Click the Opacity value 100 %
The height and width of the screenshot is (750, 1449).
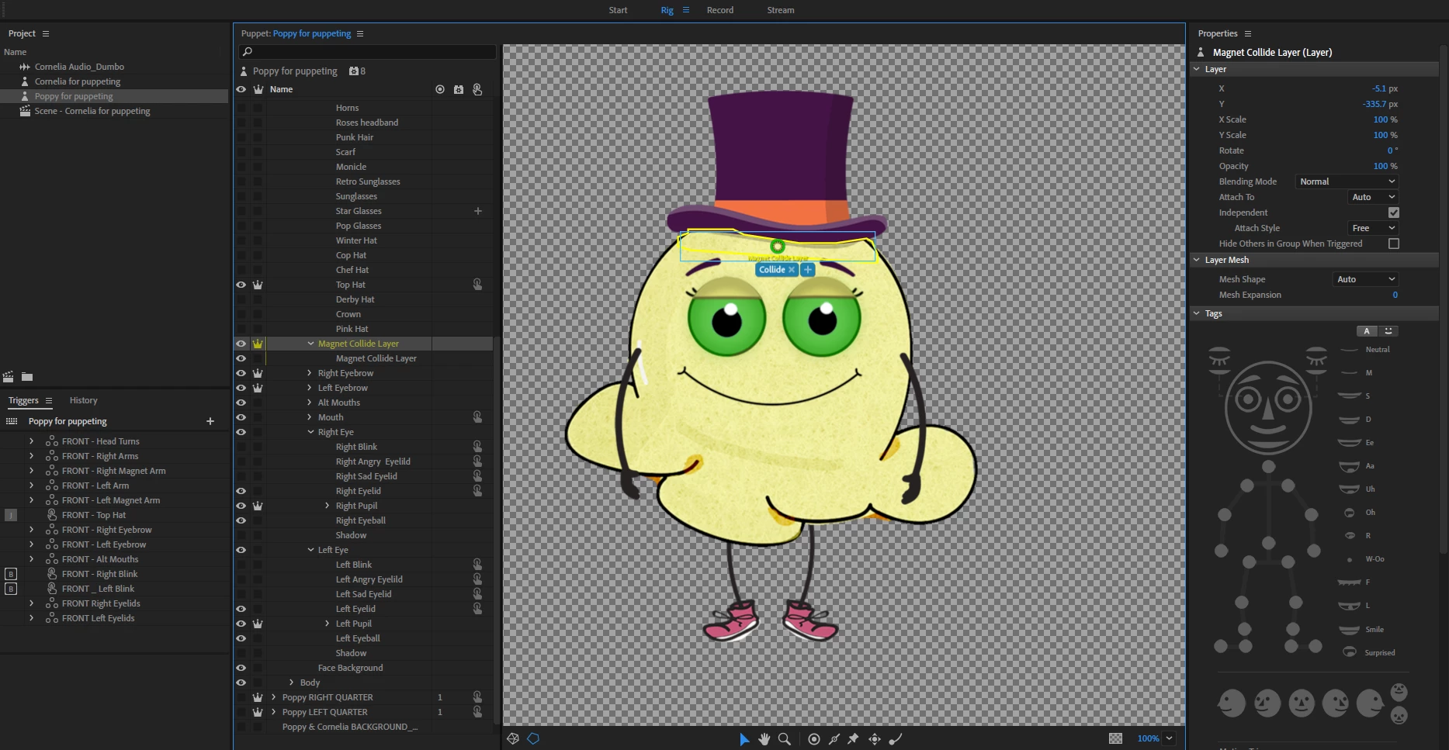tap(1385, 166)
